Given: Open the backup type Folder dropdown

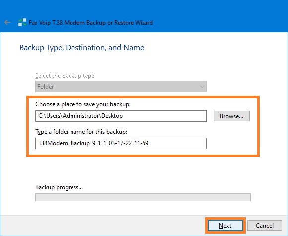Looking at the screenshot, I should pyautogui.click(x=121, y=86).
